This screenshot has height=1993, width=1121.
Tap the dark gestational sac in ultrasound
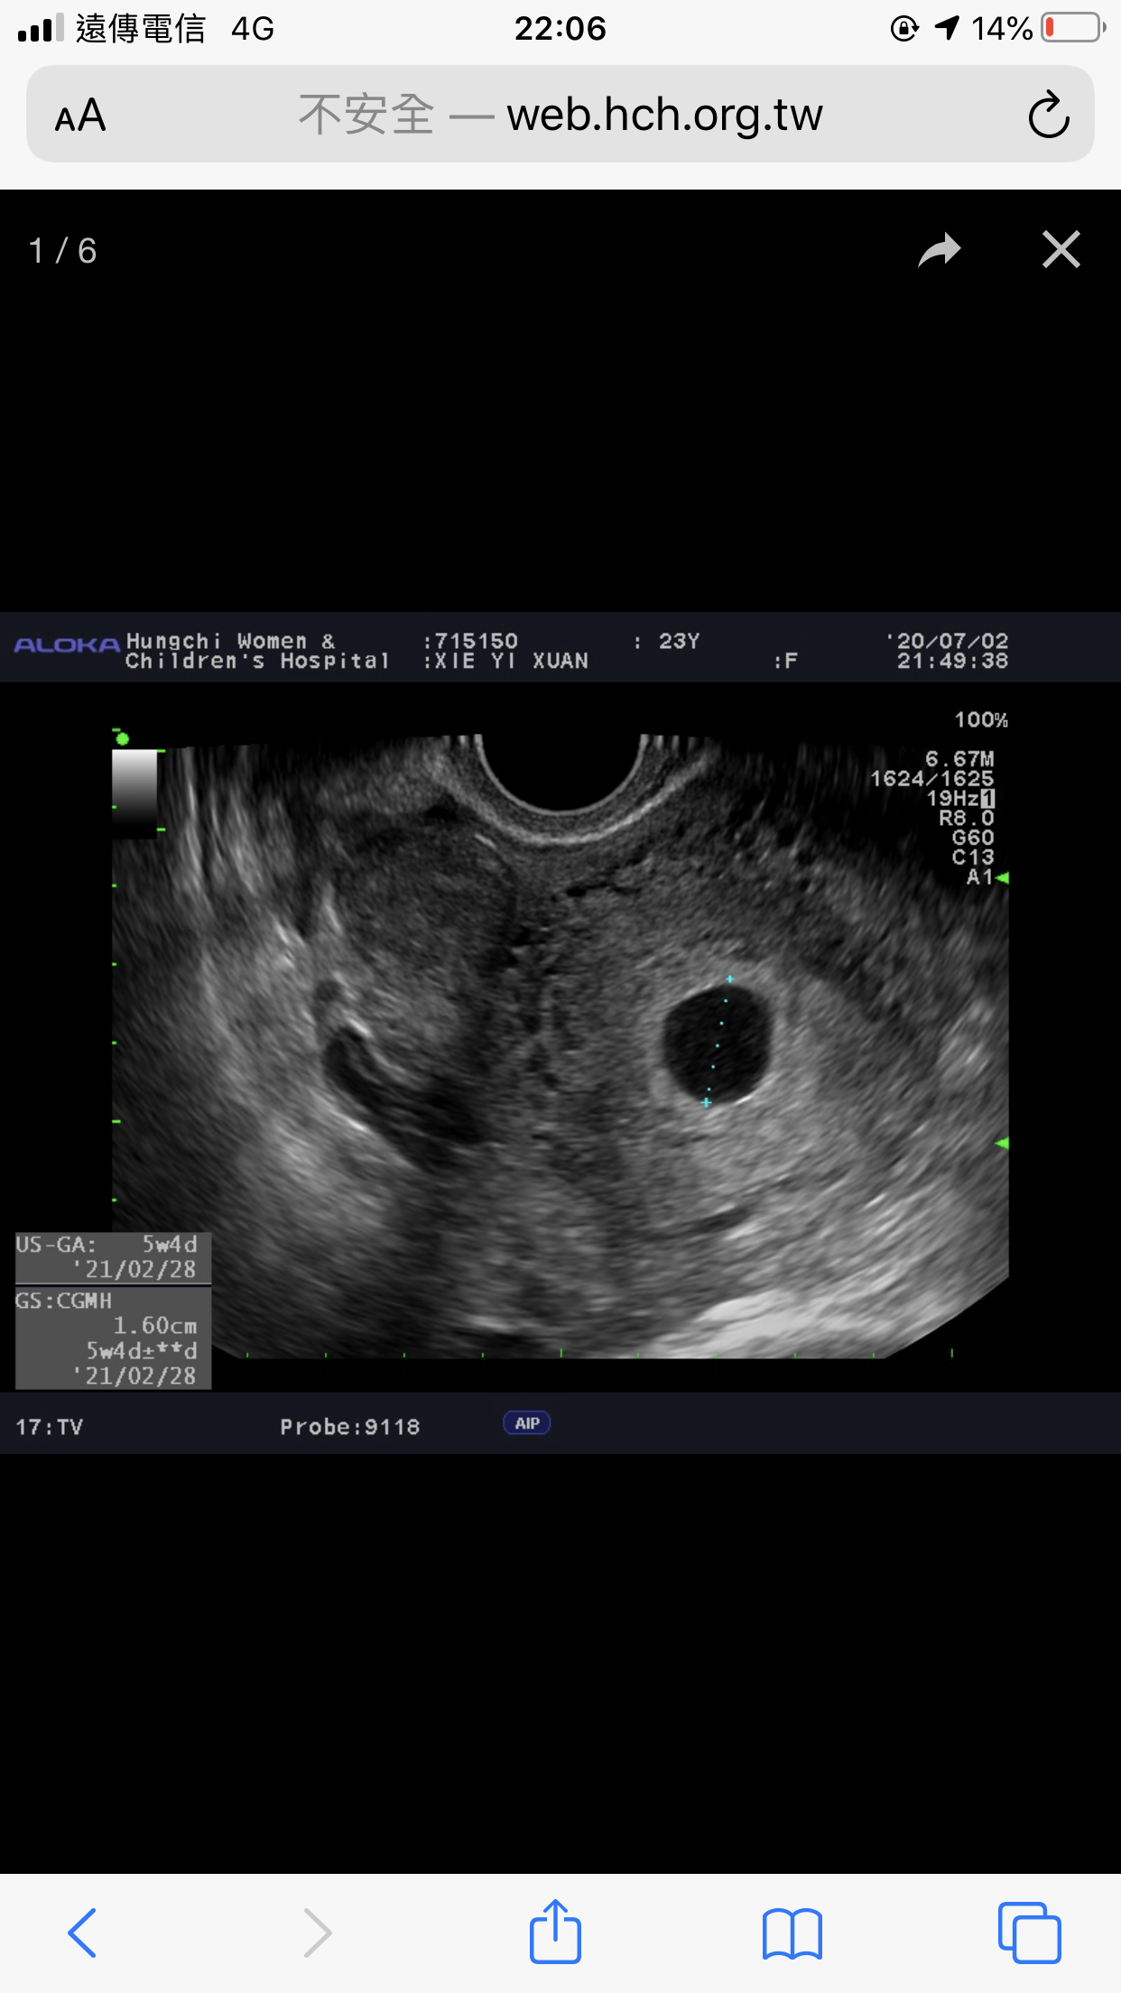click(717, 1043)
